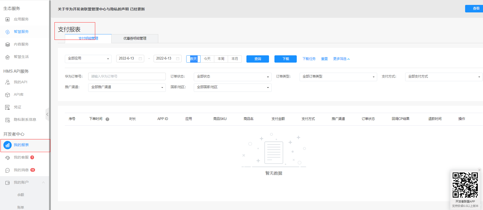The width and height of the screenshot is (483, 210).
Task: Select the 昨天 quick date option
Action: click(194, 59)
